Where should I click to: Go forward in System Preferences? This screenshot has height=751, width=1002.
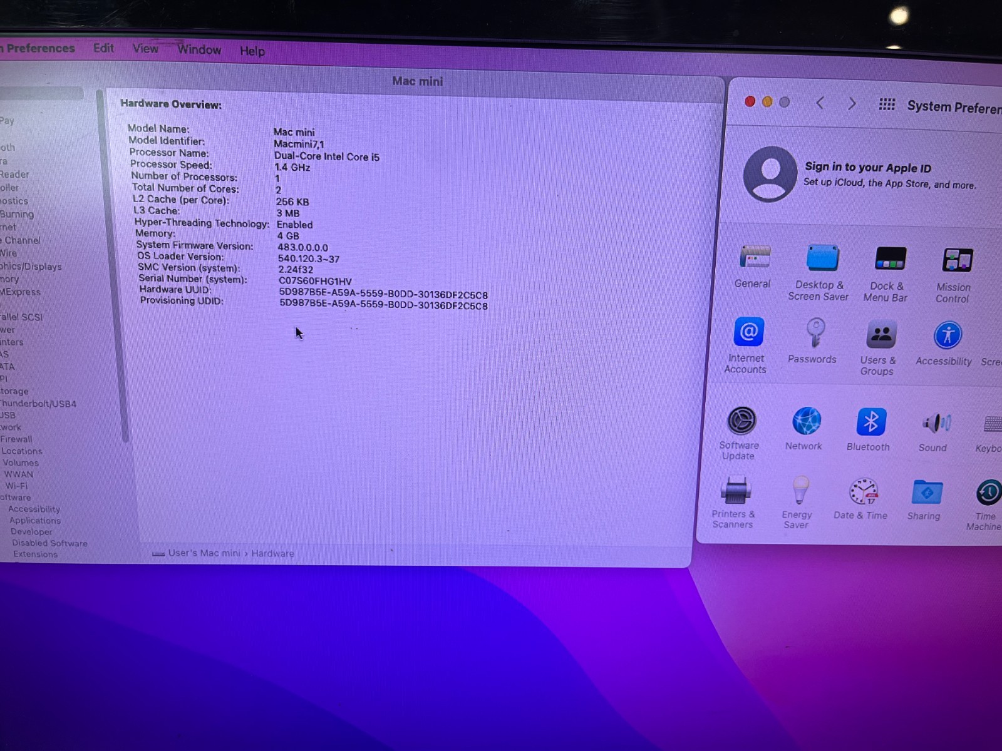tap(852, 104)
